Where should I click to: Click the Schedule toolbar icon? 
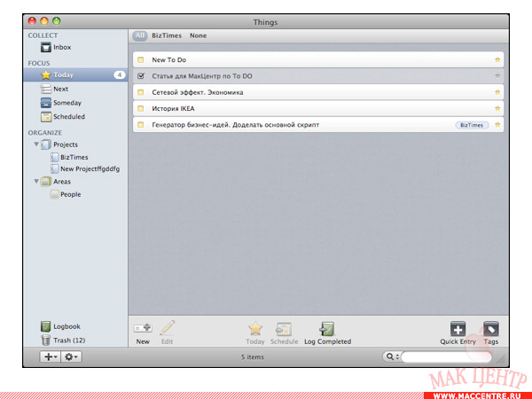284,329
